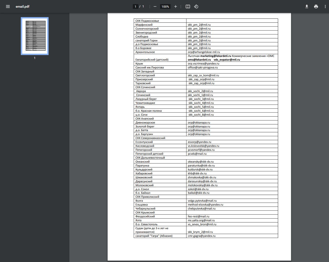Image resolution: width=329 pixels, height=262 pixels.
Task: Click the office@saki-pirogova.ru email address
Action: tap(203, 68)
